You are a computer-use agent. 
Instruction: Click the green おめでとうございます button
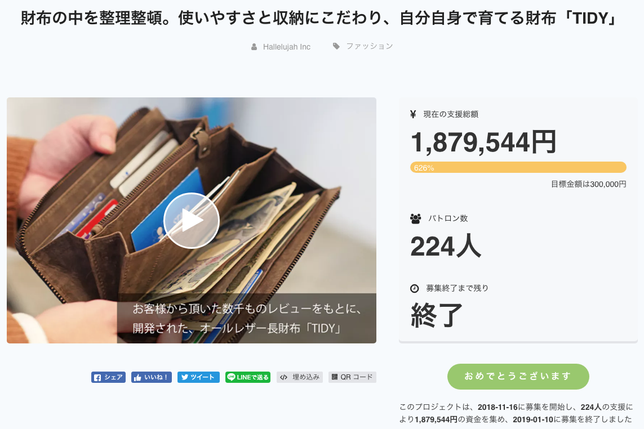(518, 377)
